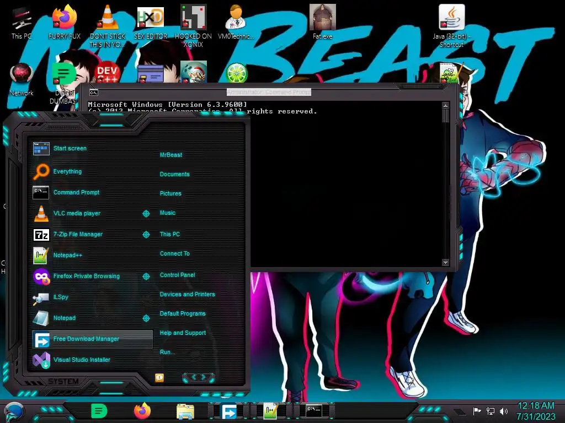Open Notepad from the Start menu
The height and width of the screenshot is (423, 565).
[x=92, y=318]
